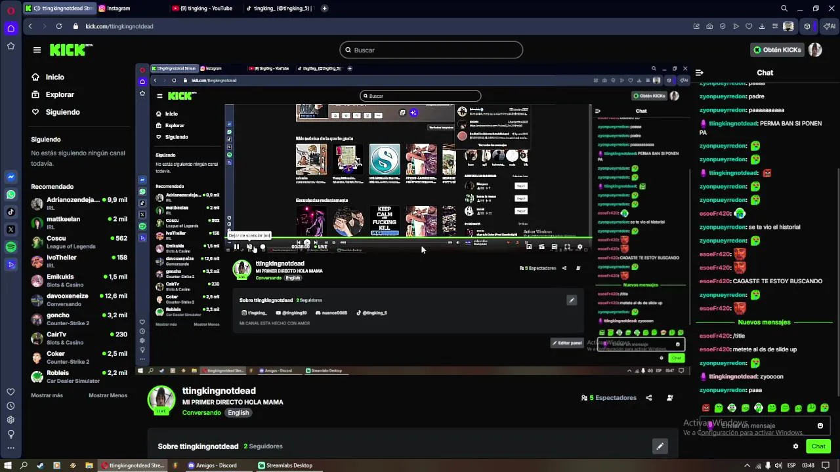Screen dimensions: 840x472
Task: Open Opera downloads toolbar icon
Action: [x=762, y=26]
